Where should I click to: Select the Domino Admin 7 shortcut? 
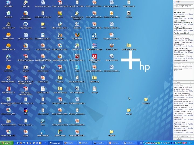(8, 36)
